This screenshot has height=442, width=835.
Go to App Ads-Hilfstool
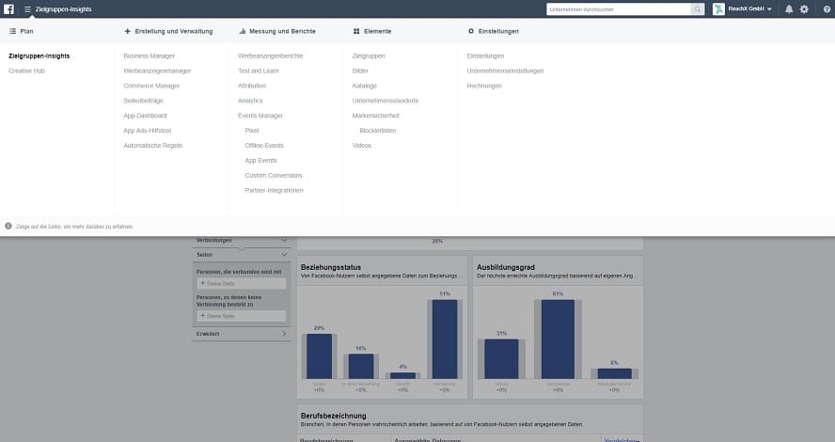(148, 131)
